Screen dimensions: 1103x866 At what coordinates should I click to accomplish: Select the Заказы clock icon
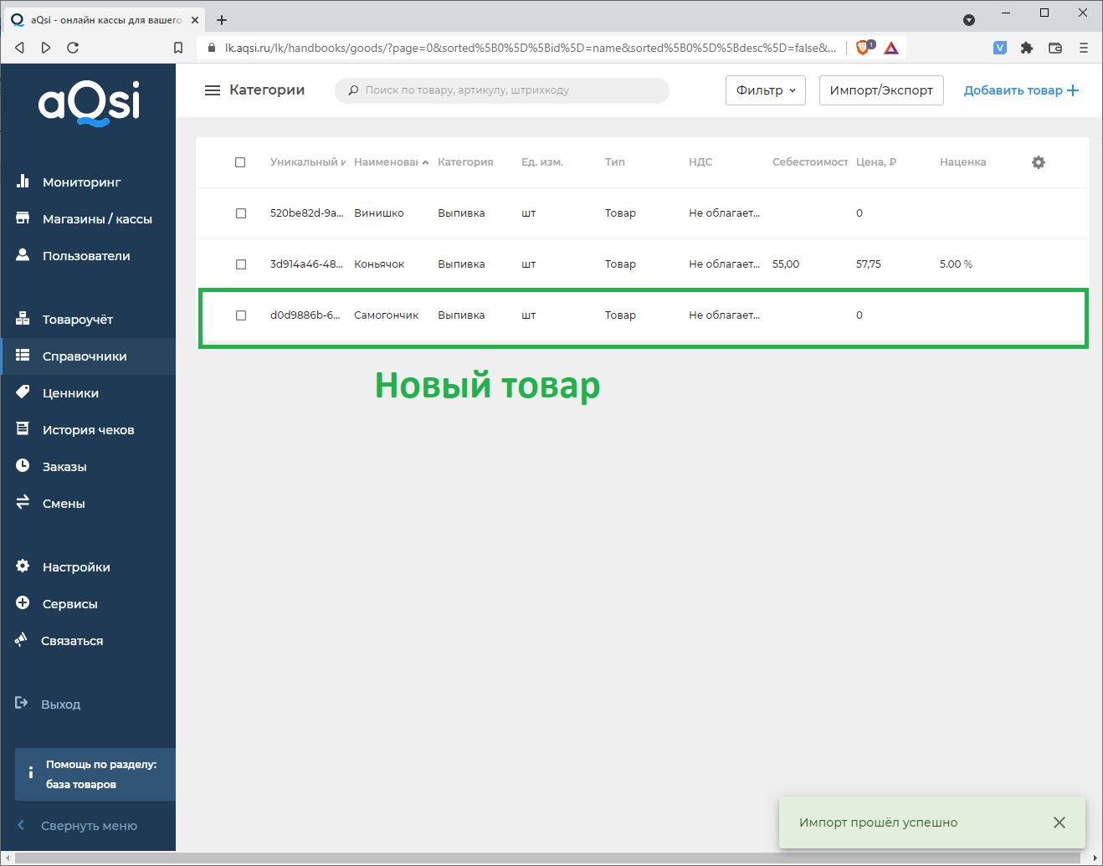tap(22, 466)
